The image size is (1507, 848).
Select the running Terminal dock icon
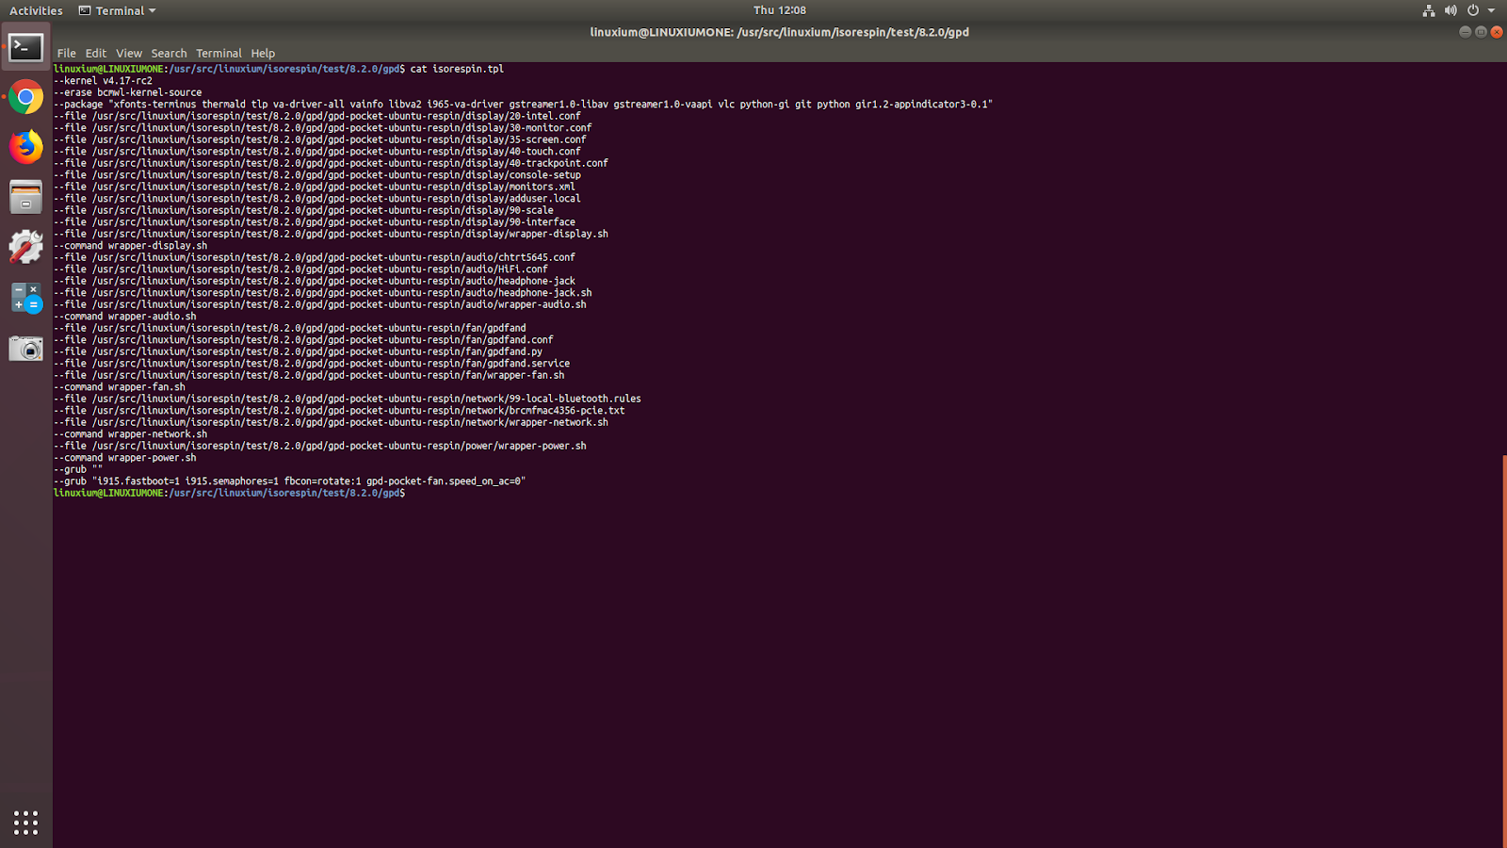pos(25,46)
